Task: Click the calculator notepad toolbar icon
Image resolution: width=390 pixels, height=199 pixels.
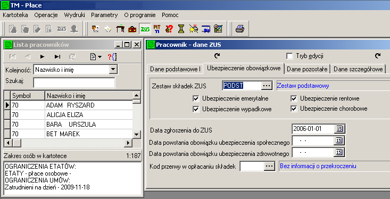Action: 218,29
